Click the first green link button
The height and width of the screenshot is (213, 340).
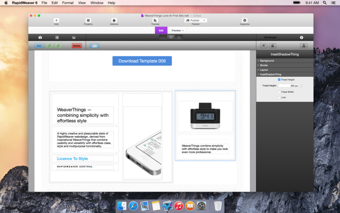(49, 46)
